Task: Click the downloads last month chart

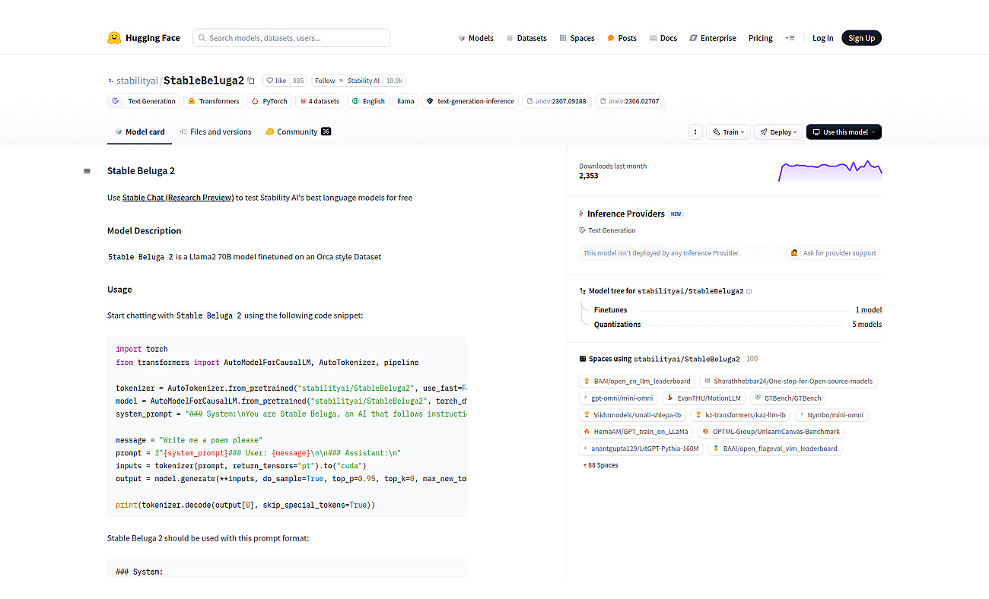Action: click(829, 170)
